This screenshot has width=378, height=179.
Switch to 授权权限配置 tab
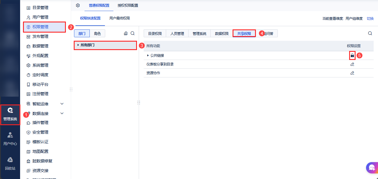coord(128,6)
